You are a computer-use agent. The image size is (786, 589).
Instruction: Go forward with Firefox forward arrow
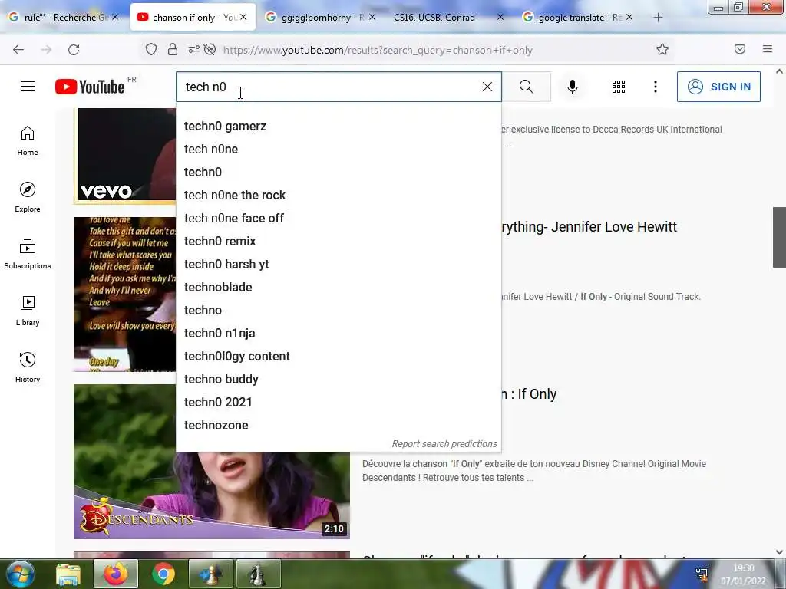click(x=46, y=50)
